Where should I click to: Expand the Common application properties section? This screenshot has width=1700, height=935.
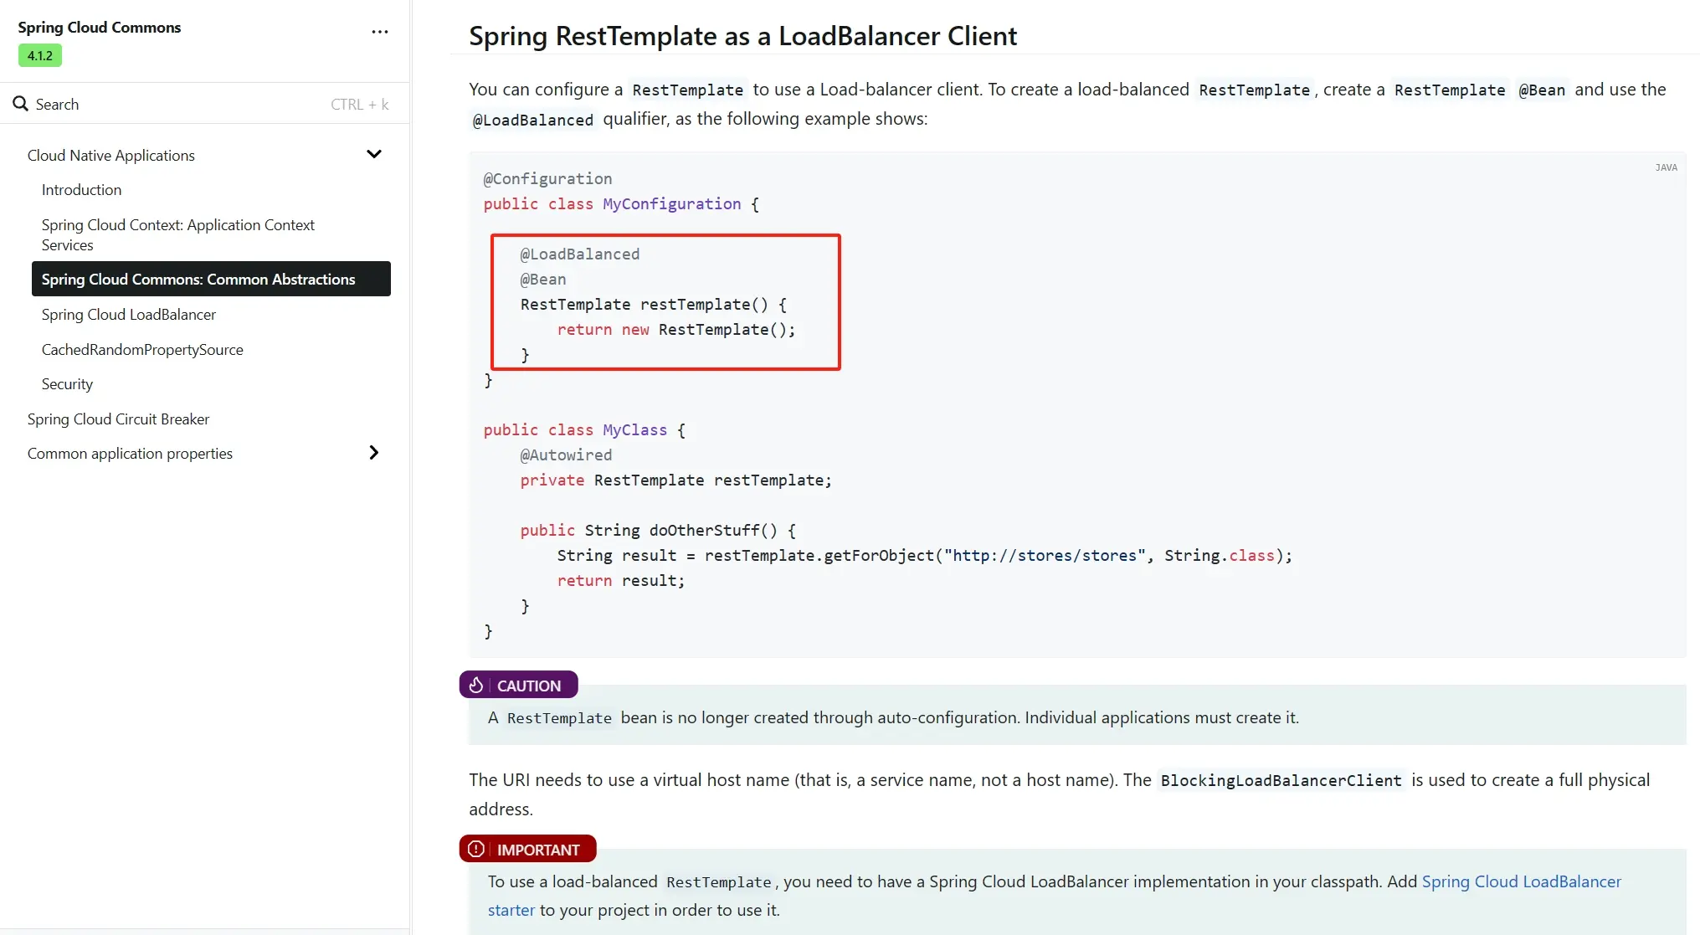374,452
